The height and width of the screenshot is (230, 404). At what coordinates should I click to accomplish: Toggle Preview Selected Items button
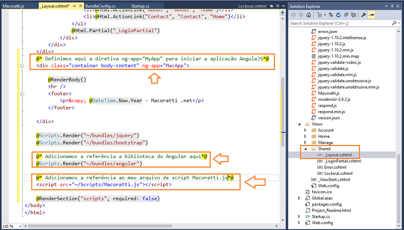pyautogui.click(x=371, y=15)
